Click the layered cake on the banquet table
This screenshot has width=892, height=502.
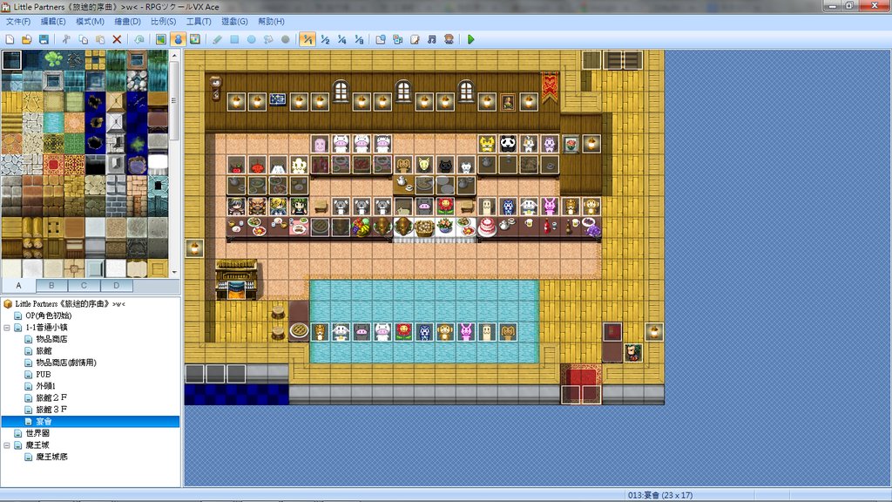pyautogui.click(x=487, y=227)
